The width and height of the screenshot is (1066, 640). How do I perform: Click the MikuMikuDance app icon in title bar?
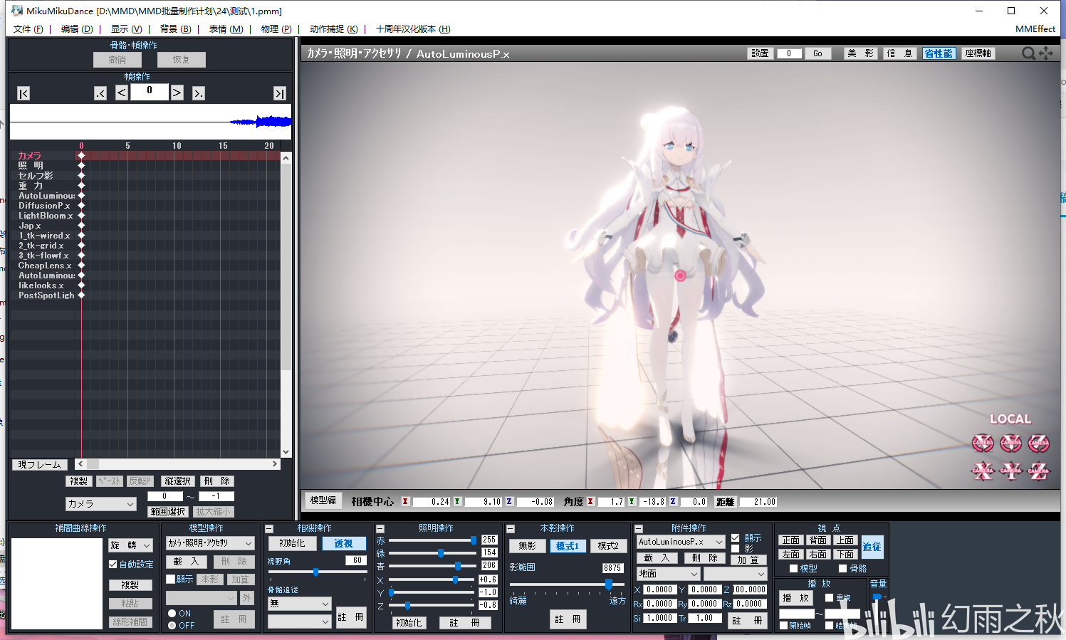coord(17,11)
